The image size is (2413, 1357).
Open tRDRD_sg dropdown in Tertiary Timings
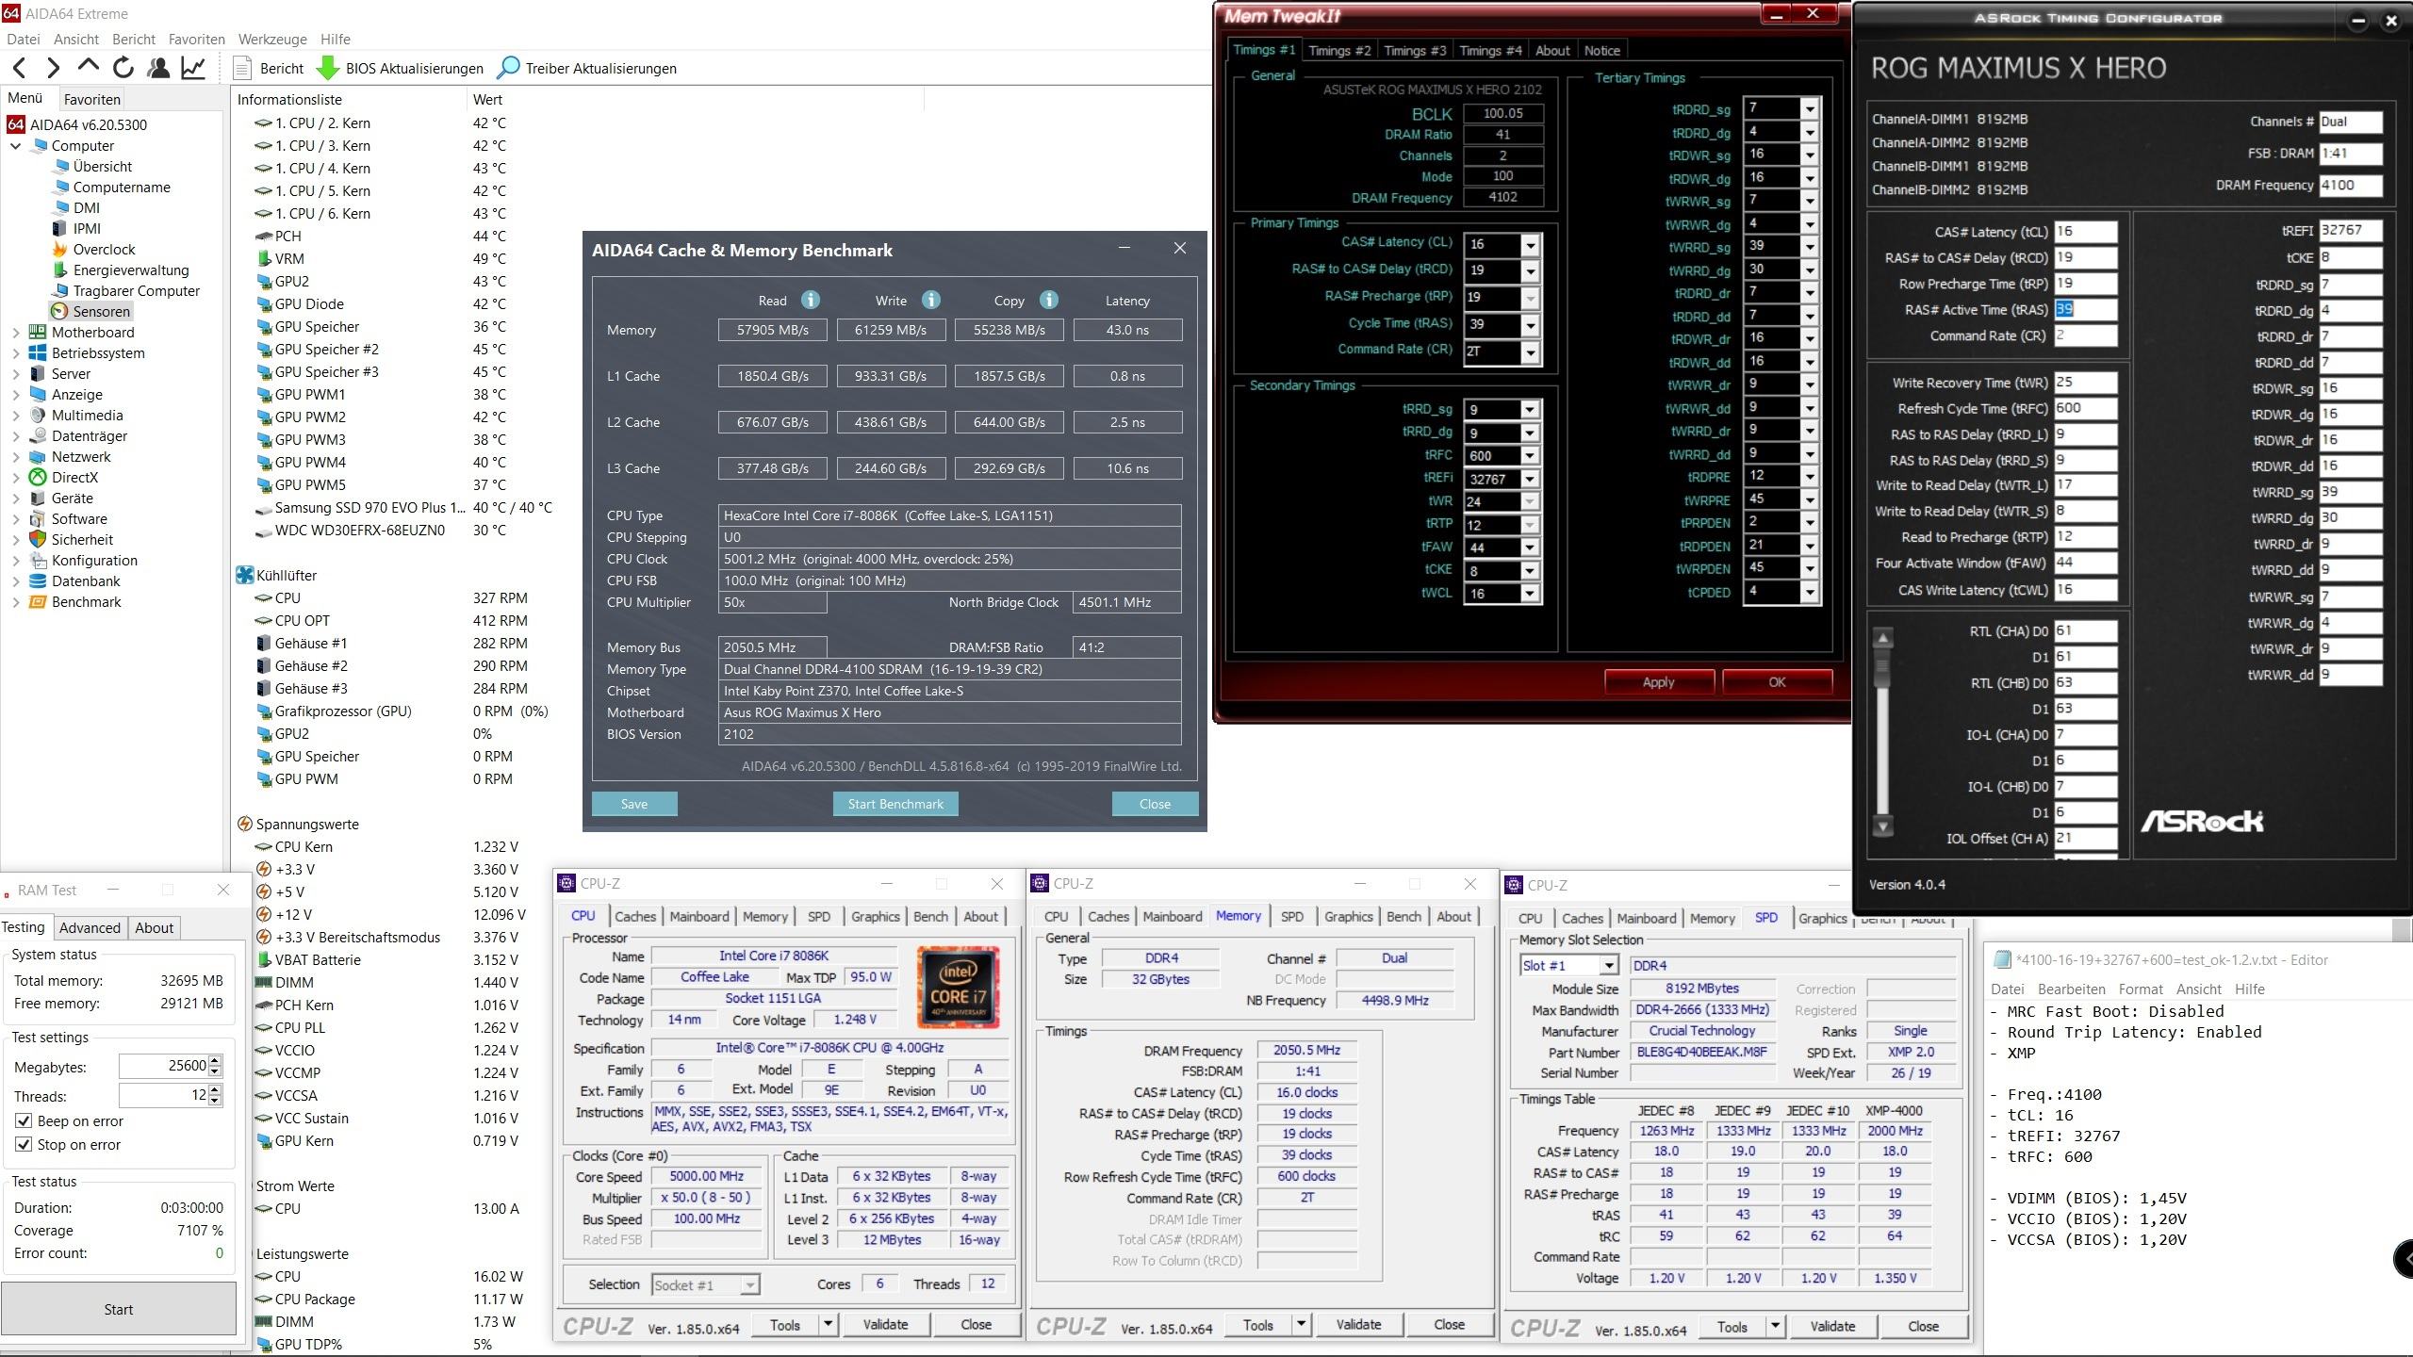[1810, 109]
